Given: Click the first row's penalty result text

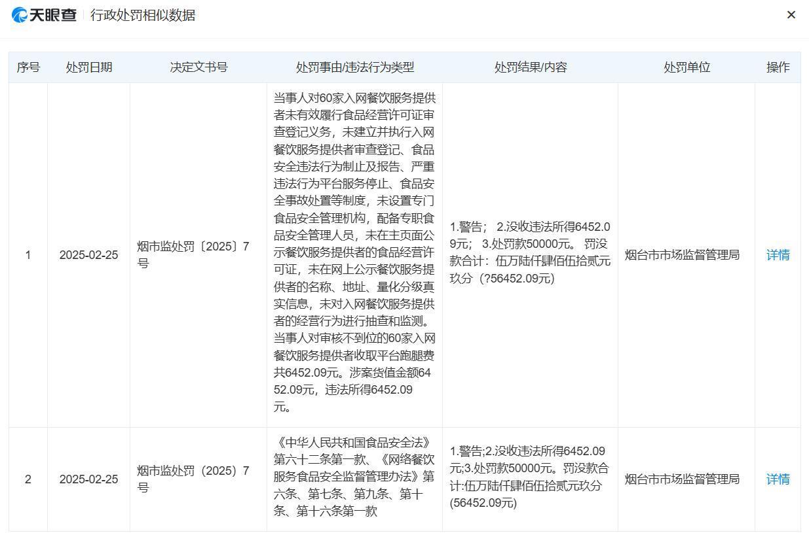Looking at the screenshot, I should click(x=530, y=252).
